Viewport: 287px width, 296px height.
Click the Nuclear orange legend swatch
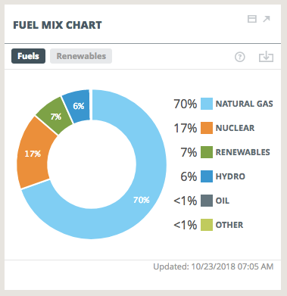tap(207, 128)
